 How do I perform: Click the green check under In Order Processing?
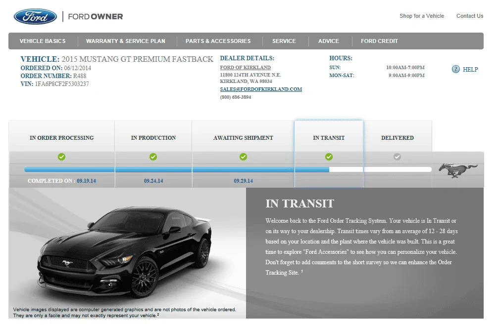click(x=62, y=157)
